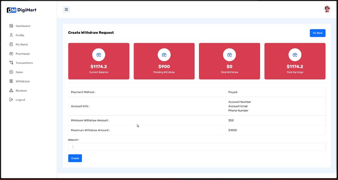This screenshot has width=338, height=180.
Task: Submit with the Create button
Action: [x=75, y=158]
